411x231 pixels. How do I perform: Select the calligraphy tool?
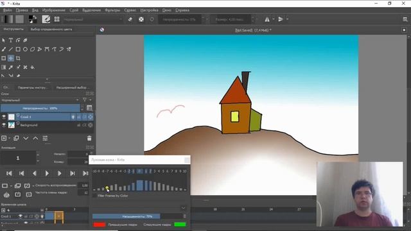pyautogui.click(x=25, y=40)
